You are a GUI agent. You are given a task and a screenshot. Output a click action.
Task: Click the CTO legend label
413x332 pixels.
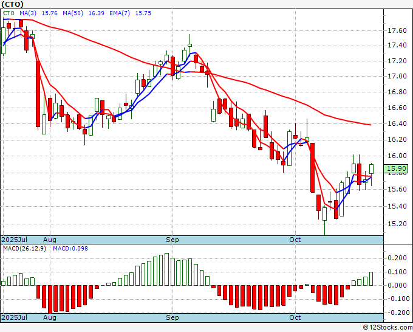point(9,13)
